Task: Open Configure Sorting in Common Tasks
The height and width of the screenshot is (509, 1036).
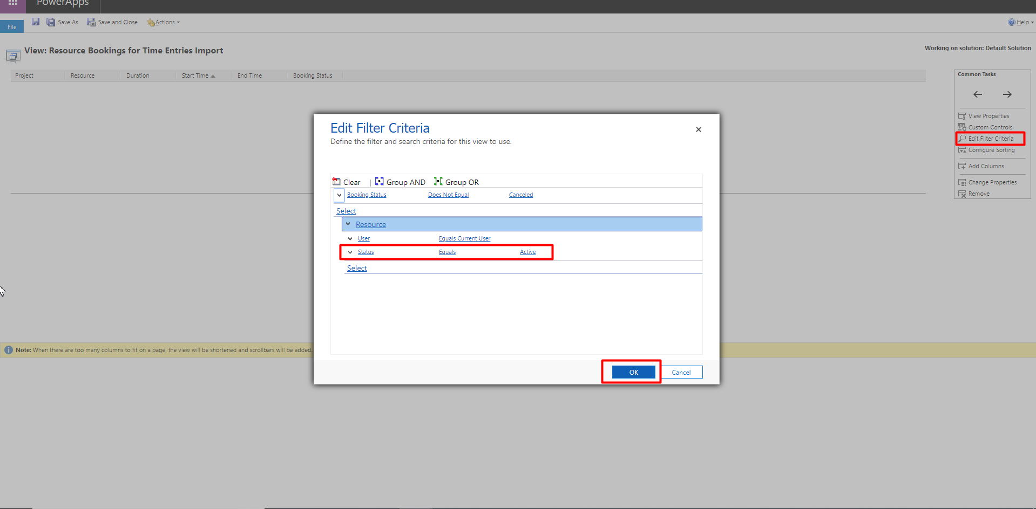Action: pos(986,150)
